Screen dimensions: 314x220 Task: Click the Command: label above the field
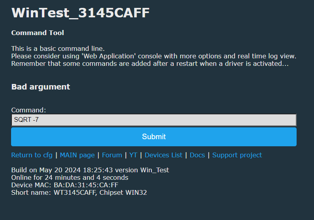[x=28, y=110]
